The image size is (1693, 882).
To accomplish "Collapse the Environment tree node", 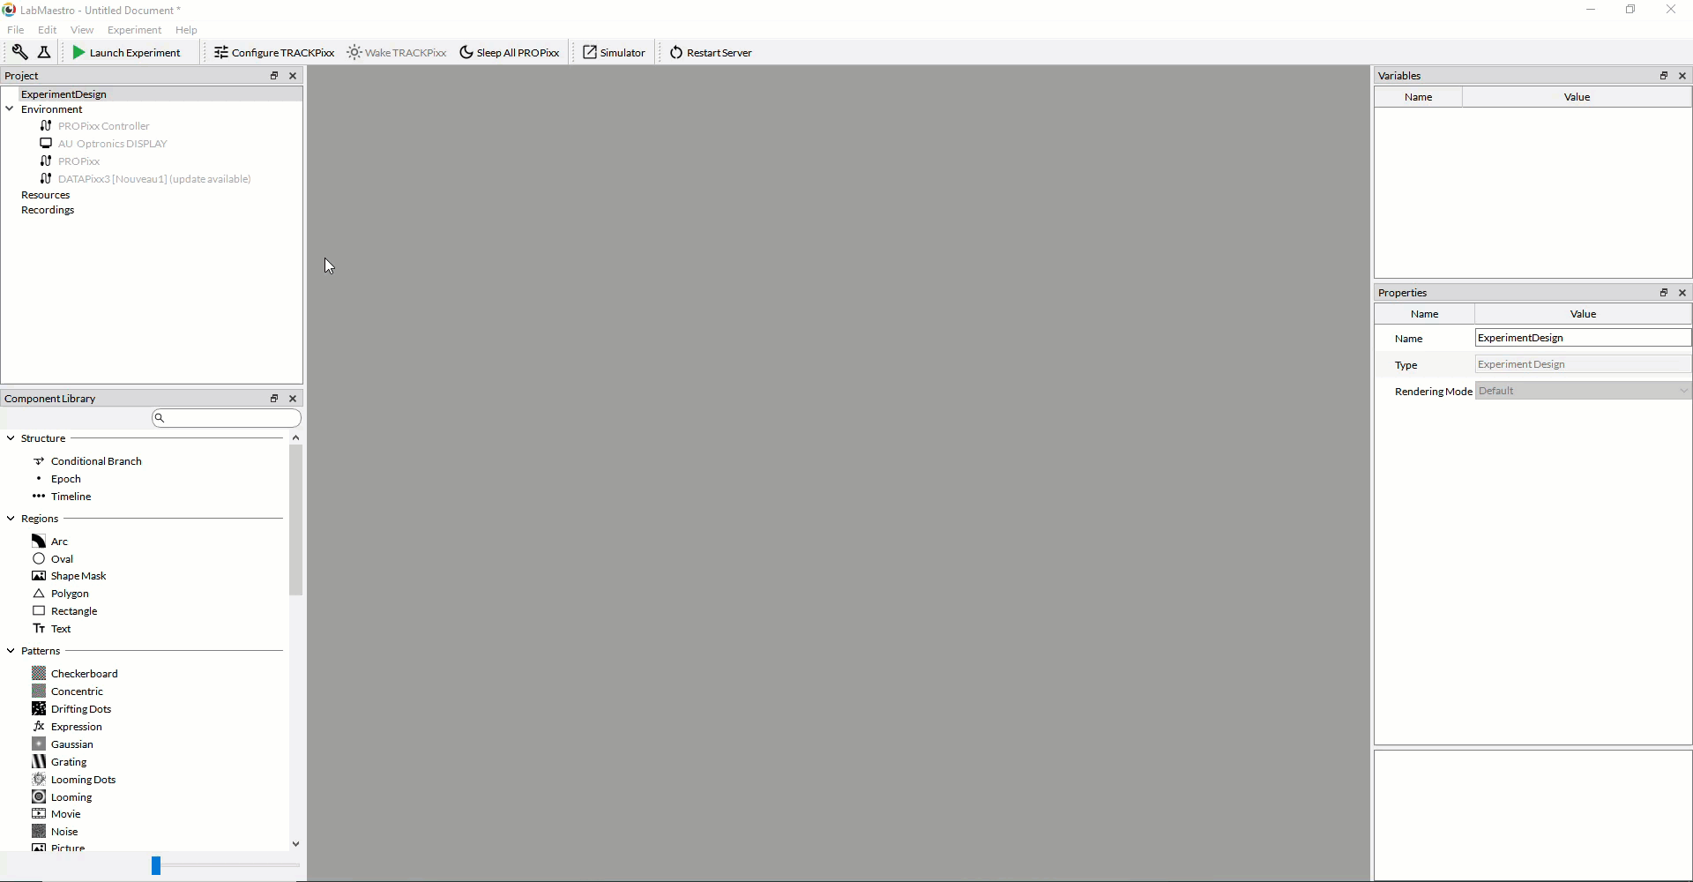I will [x=10, y=108].
